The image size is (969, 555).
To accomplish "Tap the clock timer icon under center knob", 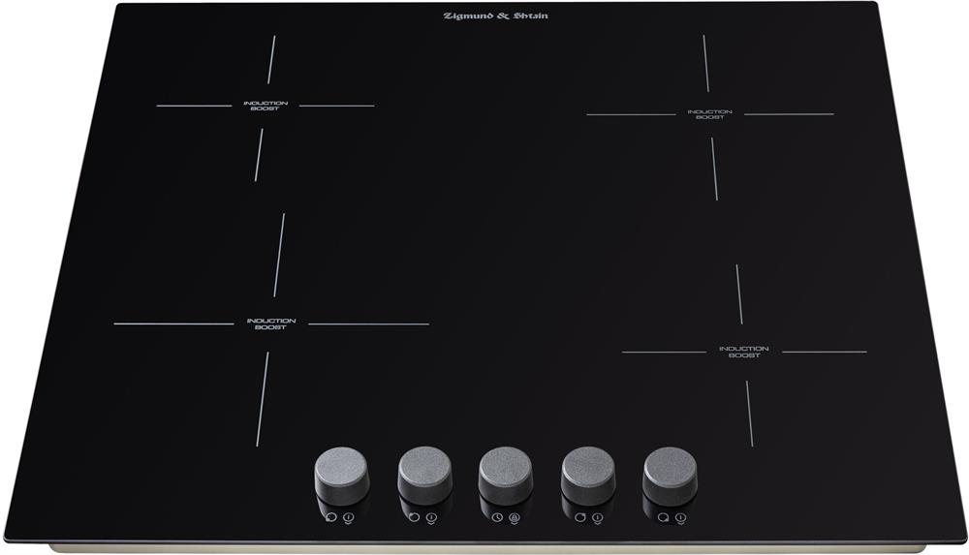I will [496, 517].
